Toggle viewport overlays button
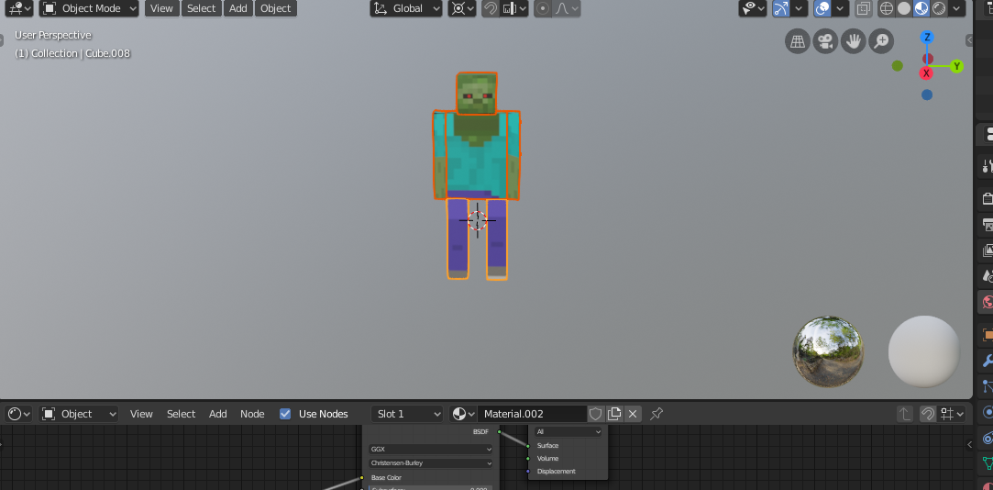 [x=822, y=8]
